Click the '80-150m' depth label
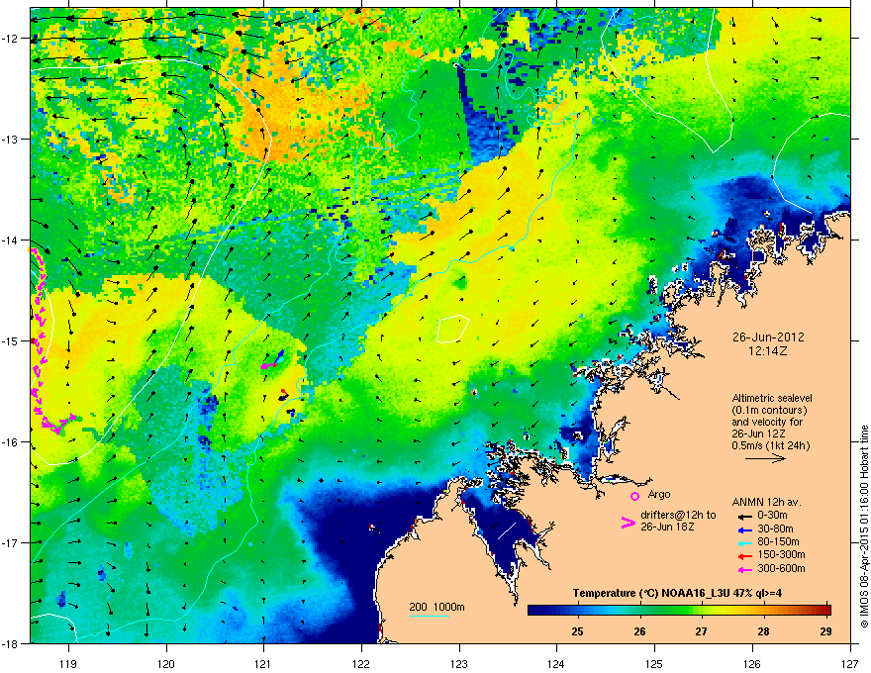This screenshot has width=871, height=673. 778,542
